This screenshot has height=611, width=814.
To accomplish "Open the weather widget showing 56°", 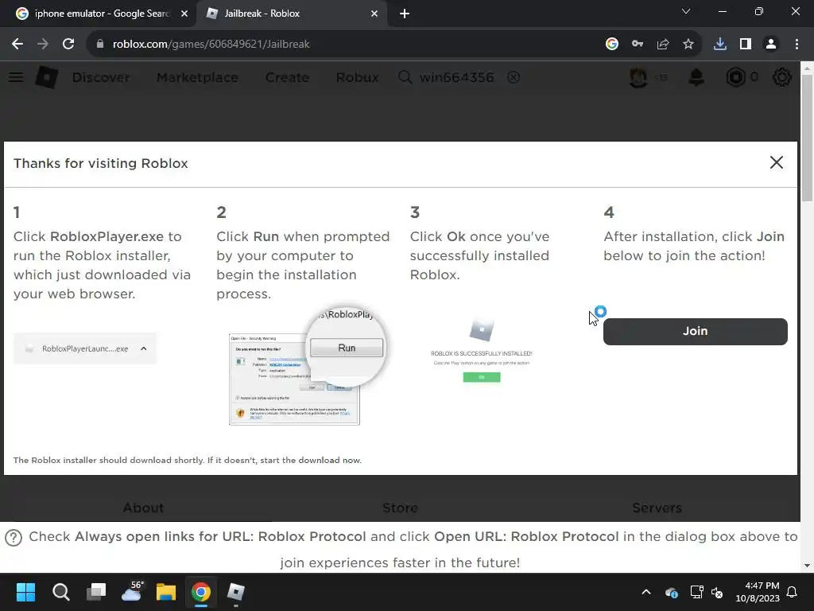I will click(x=132, y=591).
